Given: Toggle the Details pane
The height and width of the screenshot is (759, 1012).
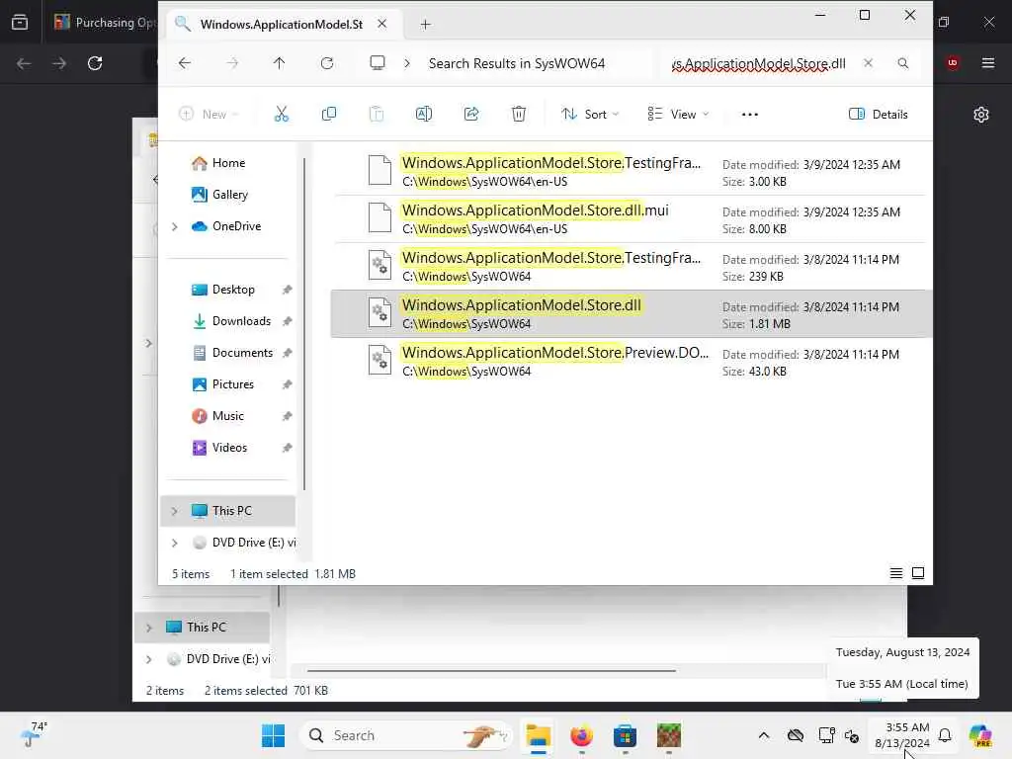Looking at the screenshot, I should (878, 115).
